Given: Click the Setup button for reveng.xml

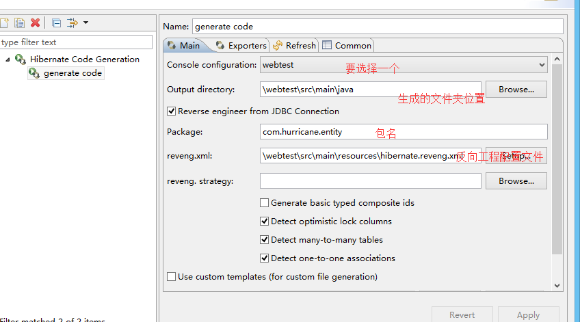Looking at the screenshot, I should (x=516, y=156).
